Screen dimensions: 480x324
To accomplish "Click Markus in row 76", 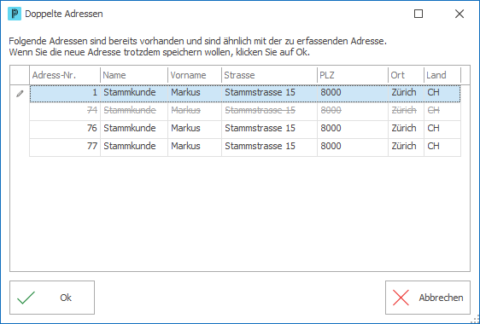I will click(195, 129).
